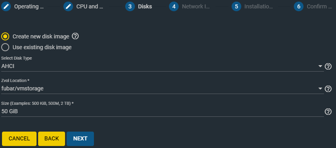The width and height of the screenshot is (336, 148).
Task: Click the step 4 Network circle icon
Action: tap(174, 6)
